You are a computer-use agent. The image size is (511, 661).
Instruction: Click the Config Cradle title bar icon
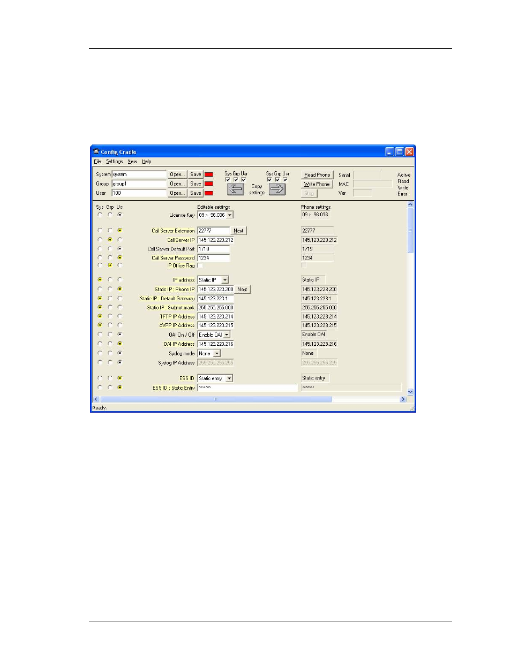[x=96, y=151]
